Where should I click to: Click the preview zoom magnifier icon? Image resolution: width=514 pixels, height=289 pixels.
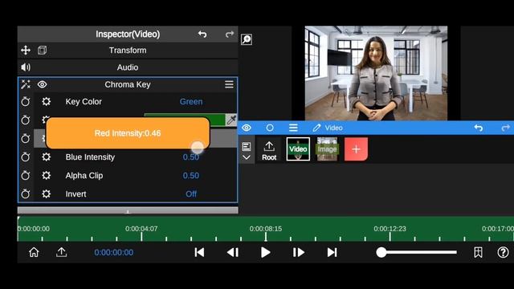pos(247,39)
